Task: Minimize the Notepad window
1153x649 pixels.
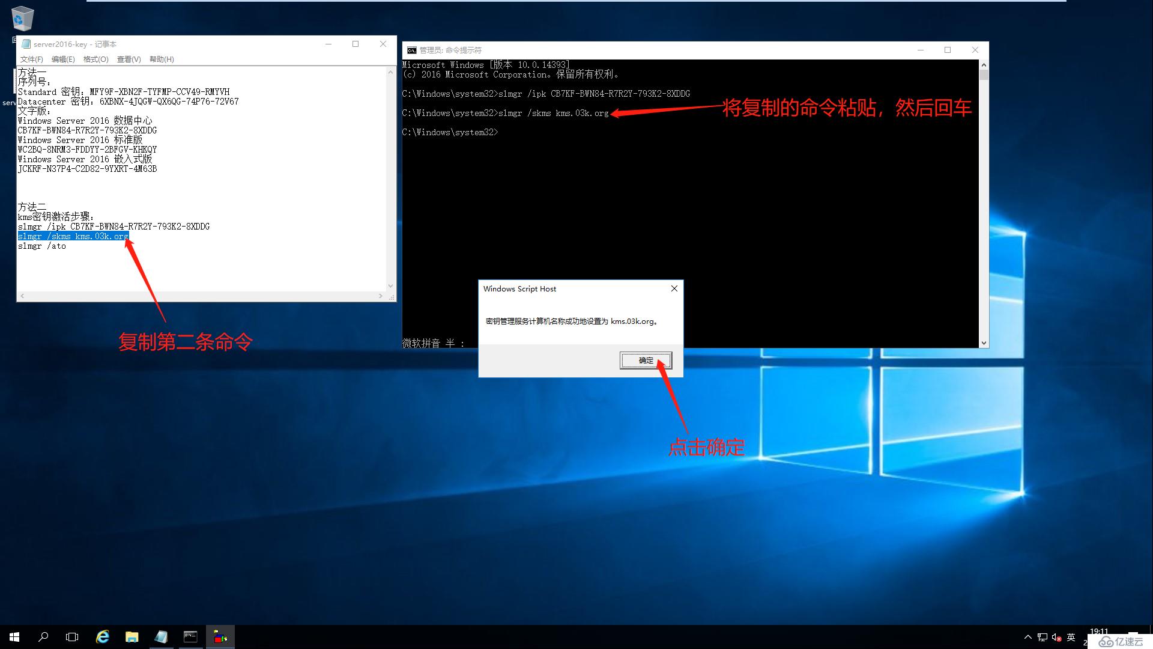Action: (x=328, y=44)
